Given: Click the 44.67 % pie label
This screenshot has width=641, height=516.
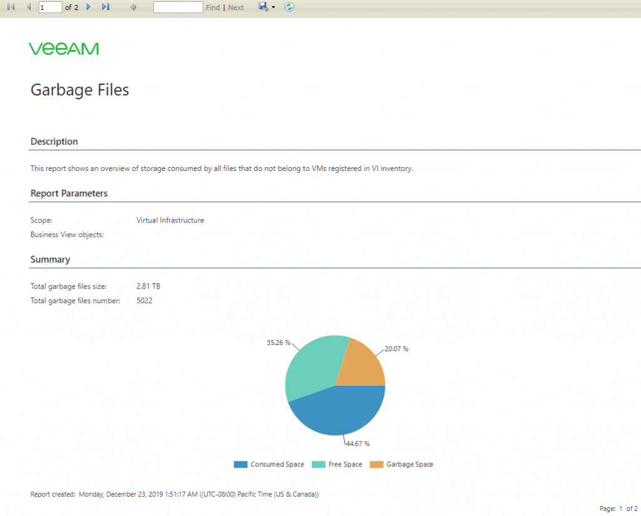Looking at the screenshot, I should [357, 443].
